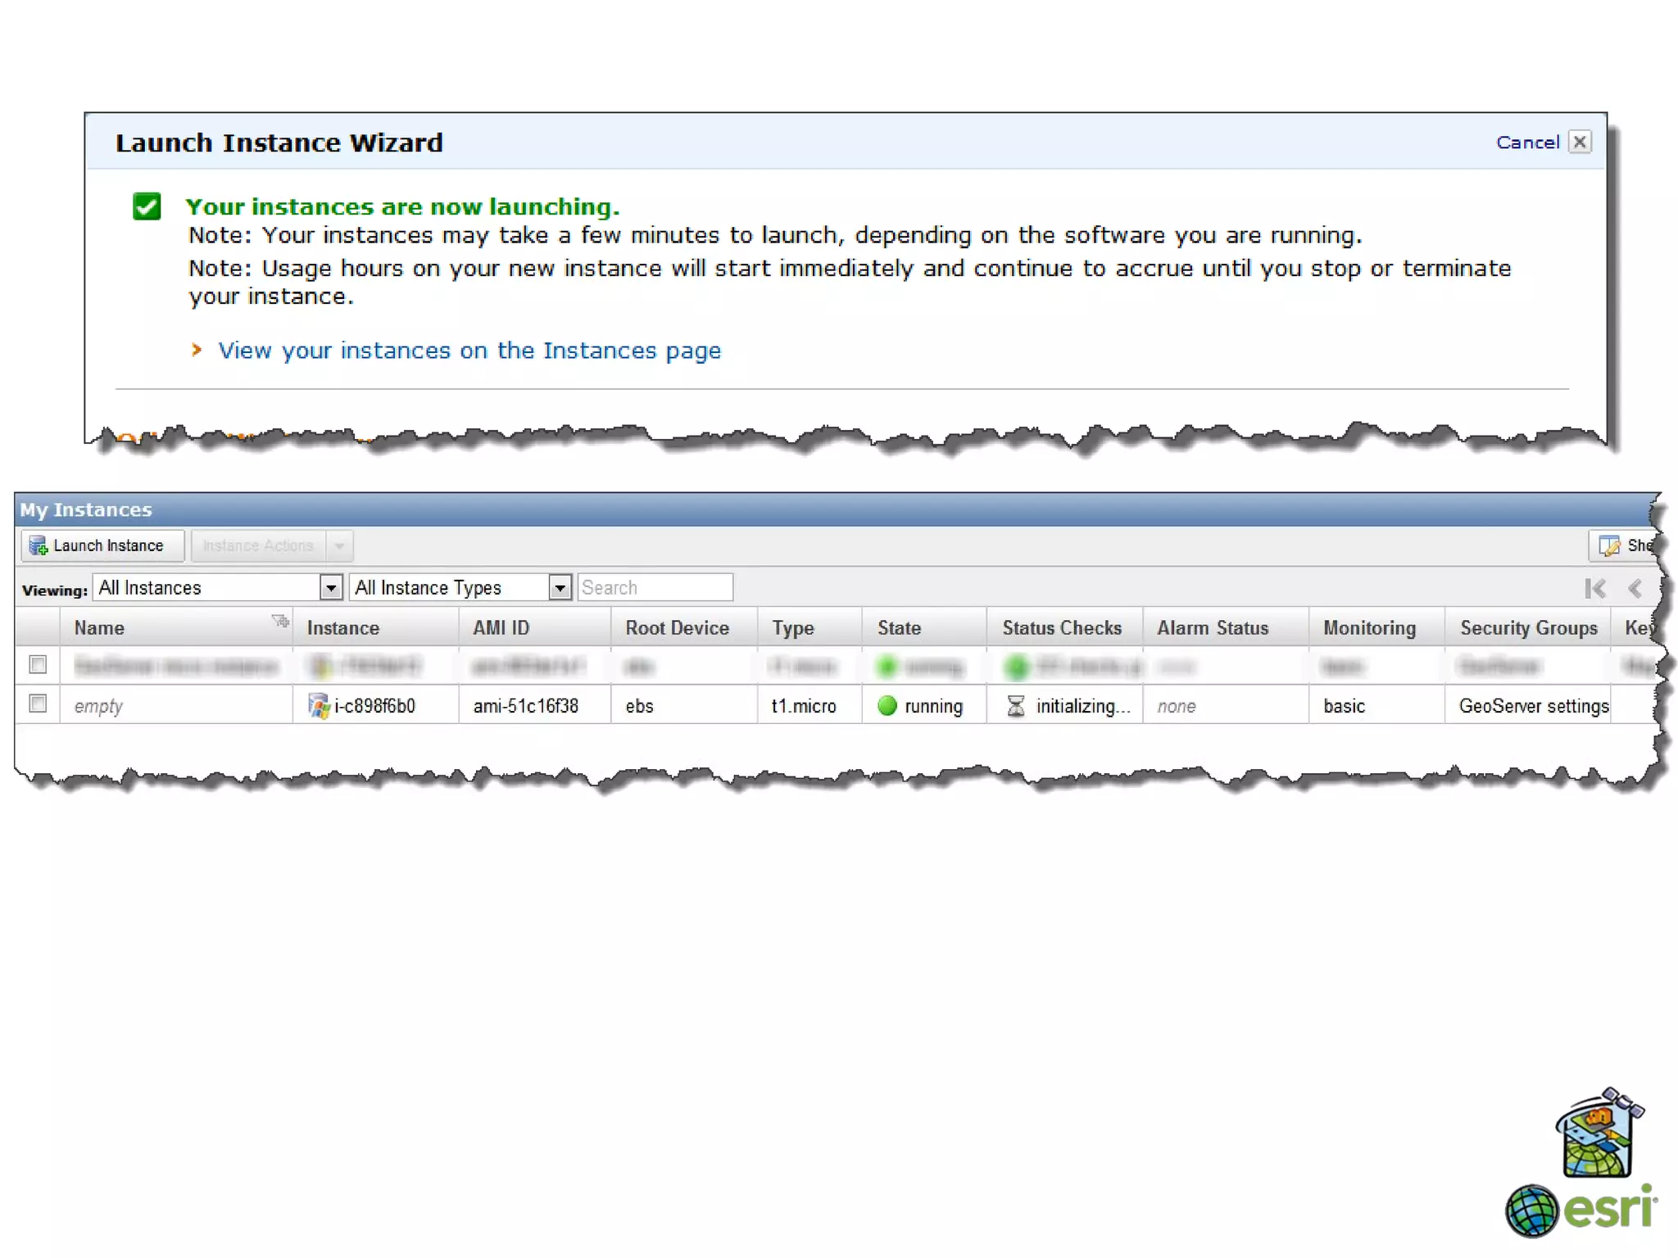Click the Show/Hide columns button icon
This screenshot has width=1678, height=1258.
[1609, 545]
